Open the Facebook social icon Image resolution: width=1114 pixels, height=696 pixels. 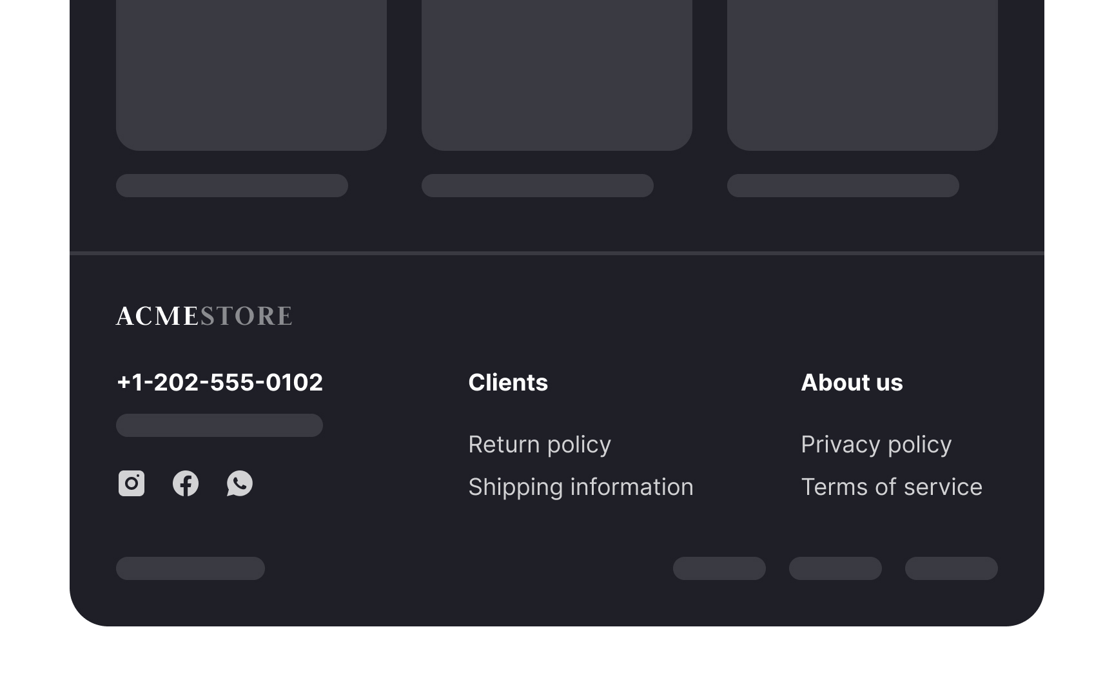186,484
